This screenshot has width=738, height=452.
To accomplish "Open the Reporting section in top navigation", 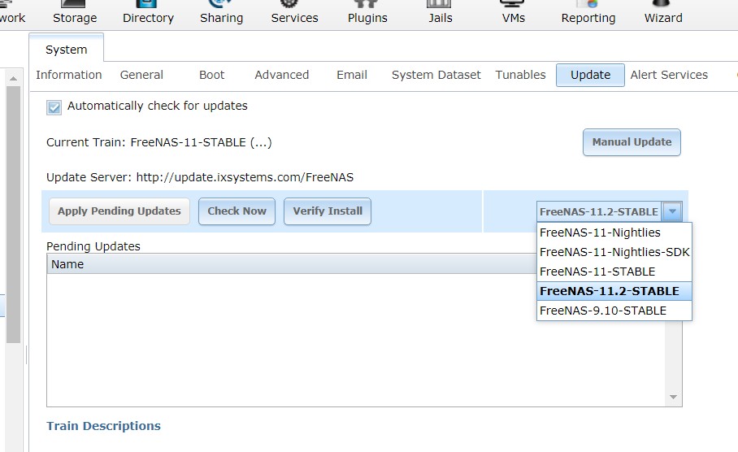I will point(588,13).
